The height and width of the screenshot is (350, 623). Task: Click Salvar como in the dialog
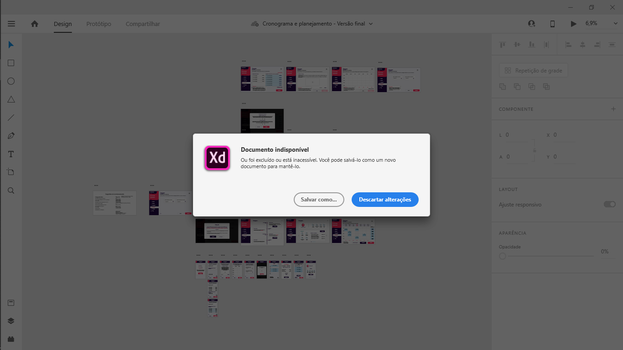tap(319, 200)
